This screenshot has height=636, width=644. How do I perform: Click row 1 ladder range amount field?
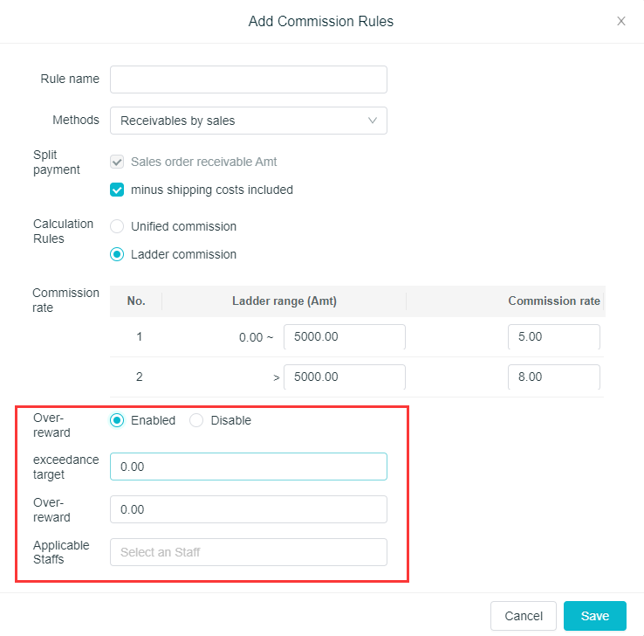coord(344,337)
